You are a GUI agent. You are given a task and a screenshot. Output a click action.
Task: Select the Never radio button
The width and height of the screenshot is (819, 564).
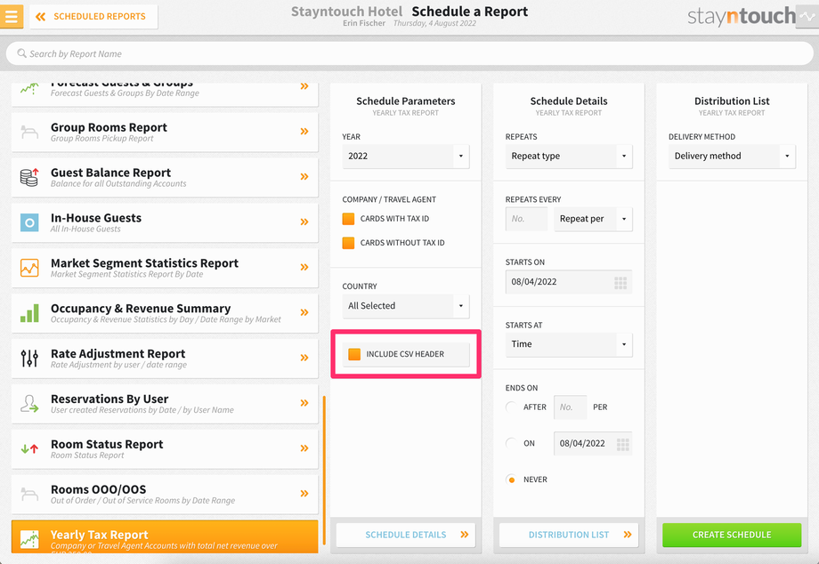[x=511, y=479]
